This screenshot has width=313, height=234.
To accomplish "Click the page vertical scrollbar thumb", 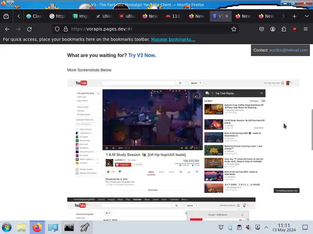I will (x=312, y=129).
